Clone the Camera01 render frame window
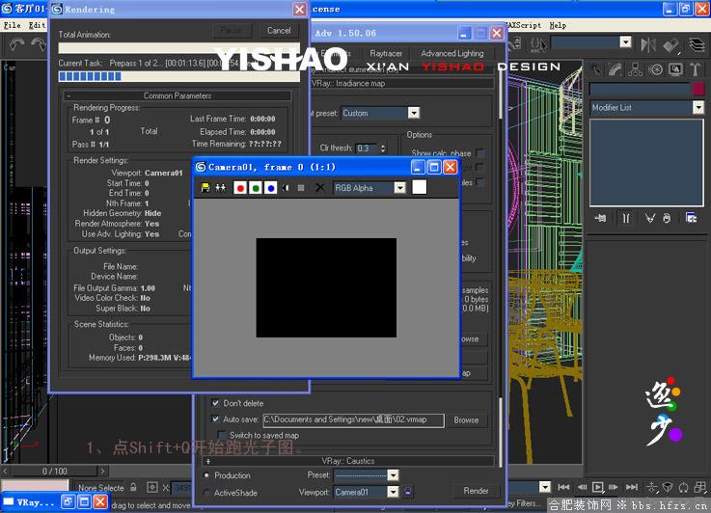Screen dimensions: 711x513 [x=221, y=188]
